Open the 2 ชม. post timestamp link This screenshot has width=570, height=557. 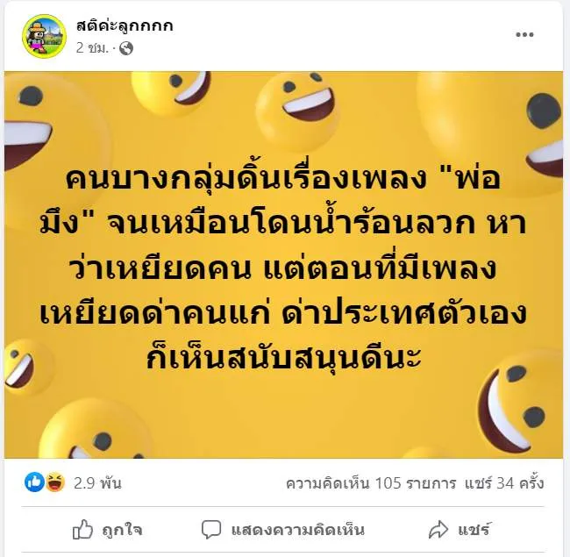tap(92, 48)
